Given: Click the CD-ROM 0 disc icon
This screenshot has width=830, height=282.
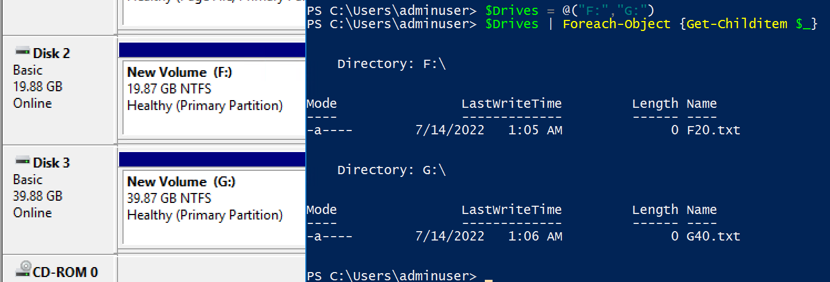Looking at the screenshot, I should pyautogui.click(x=23, y=270).
